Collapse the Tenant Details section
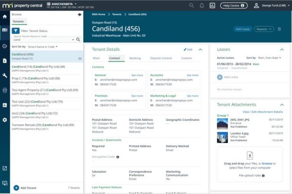Image resolution: width=292 pixels, height=194 pixels. [201, 49]
